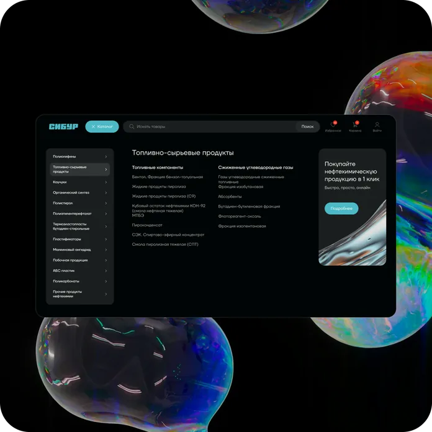Open Газы углеводородные сжиженные топливные link
The height and width of the screenshot is (432, 432).
251,179
